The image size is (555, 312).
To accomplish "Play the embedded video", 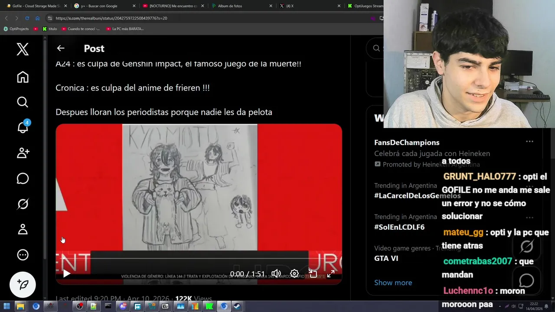I will click(67, 273).
